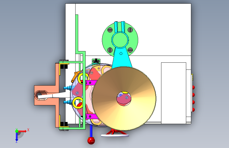Image resolution: width=229 pixels, height=148 pixels.
Task: Select the black connector on the small green block
Action: pos(96,61)
